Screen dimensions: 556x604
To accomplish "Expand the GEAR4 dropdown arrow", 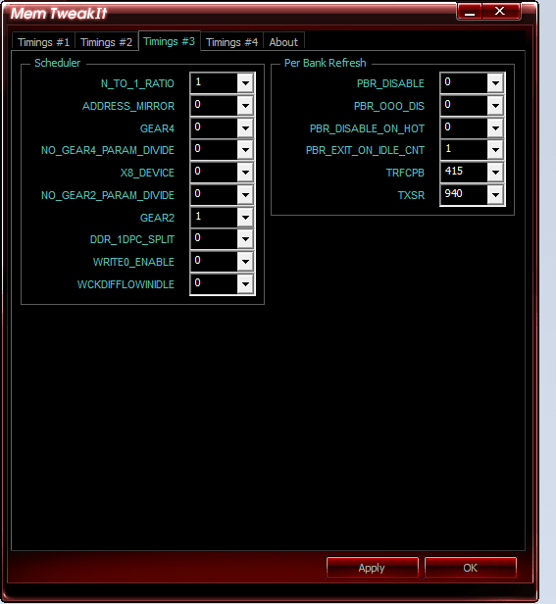I will point(245,128).
